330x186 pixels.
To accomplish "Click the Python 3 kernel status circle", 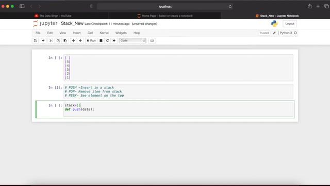I will click(x=295, y=33).
